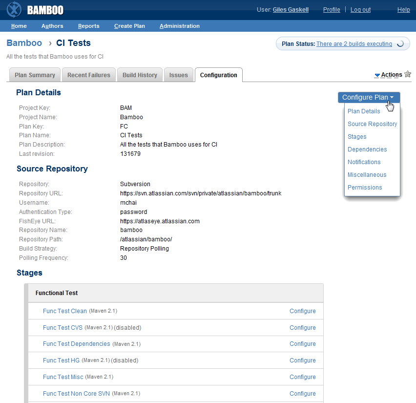Screen dimensions: 416x403
Task: Choose Plan Details from Configure Plan menu
Action: click(x=364, y=111)
